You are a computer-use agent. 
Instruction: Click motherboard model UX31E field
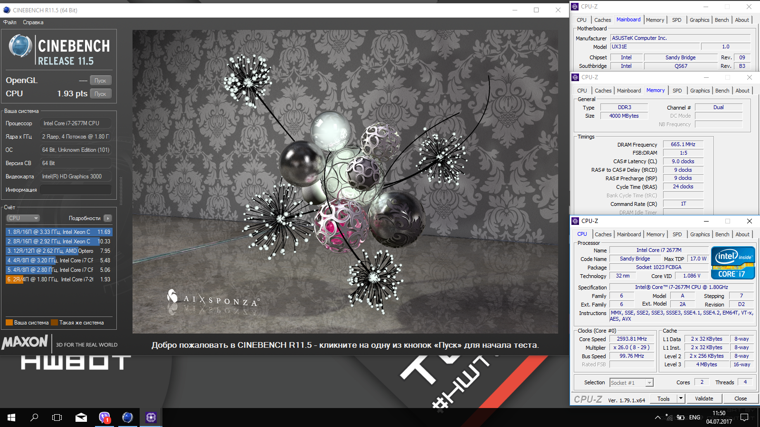(655, 46)
